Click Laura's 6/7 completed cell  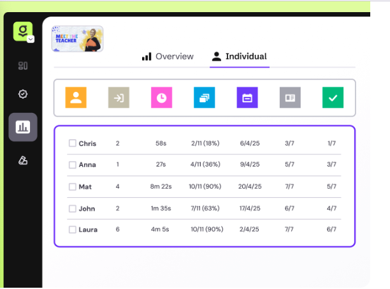331,229
